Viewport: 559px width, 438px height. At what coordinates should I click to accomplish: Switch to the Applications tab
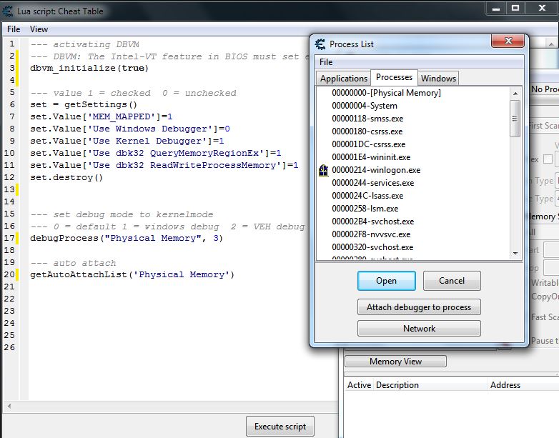[343, 79]
